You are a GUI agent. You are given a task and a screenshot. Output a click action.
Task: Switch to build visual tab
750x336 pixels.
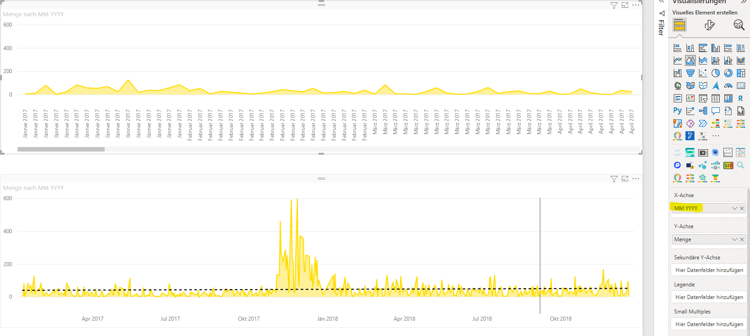tap(680, 25)
